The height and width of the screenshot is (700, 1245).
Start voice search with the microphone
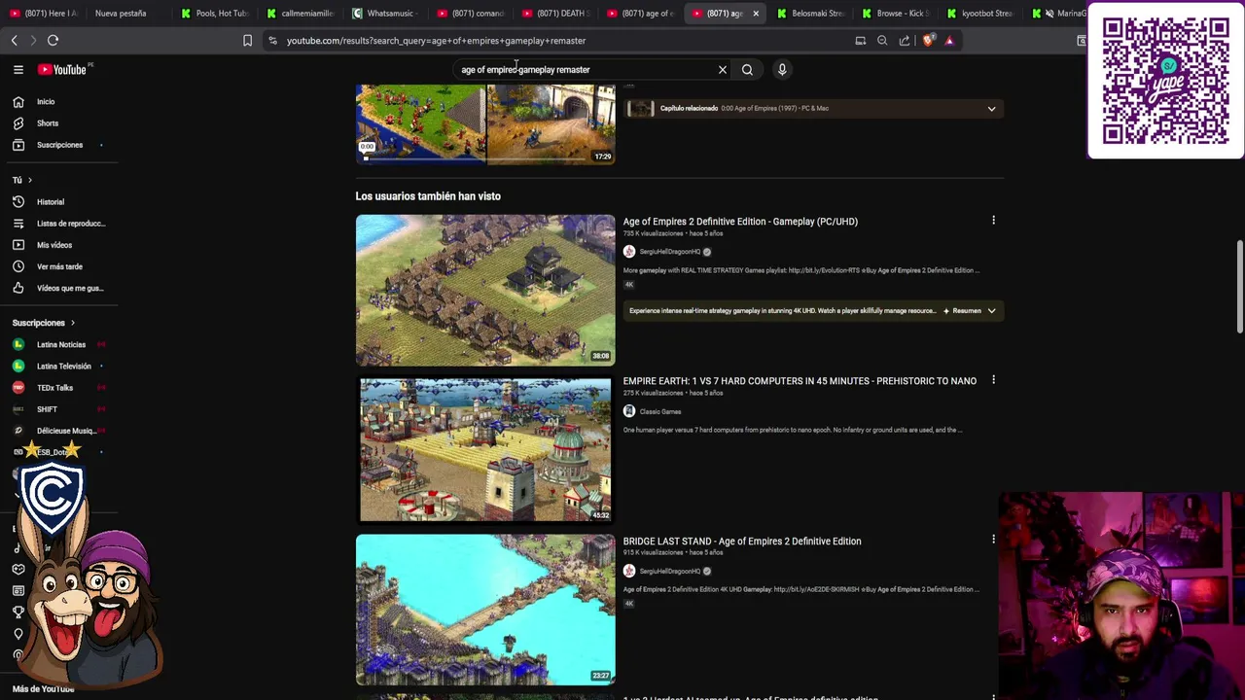[782, 69]
